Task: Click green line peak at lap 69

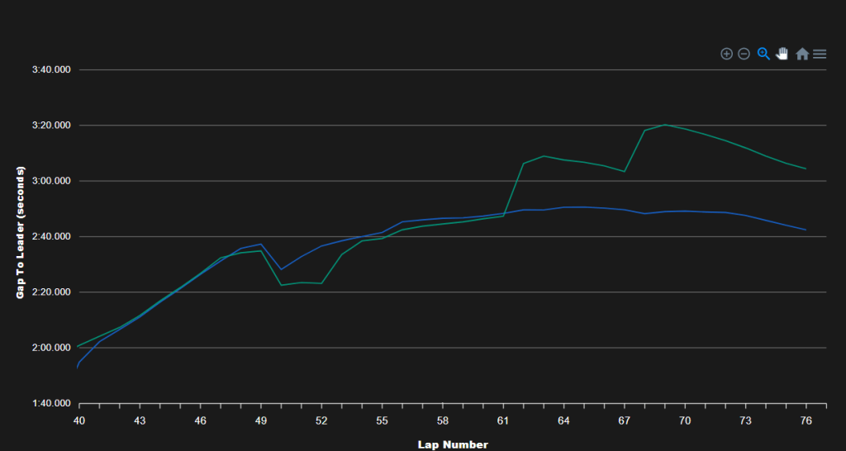Action: pyautogui.click(x=665, y=125)
